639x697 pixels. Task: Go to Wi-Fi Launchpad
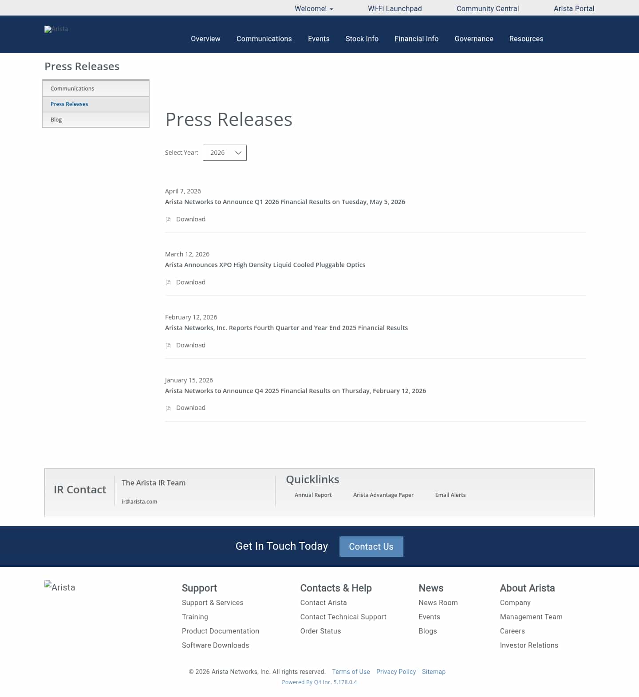[x=394, y=8]
